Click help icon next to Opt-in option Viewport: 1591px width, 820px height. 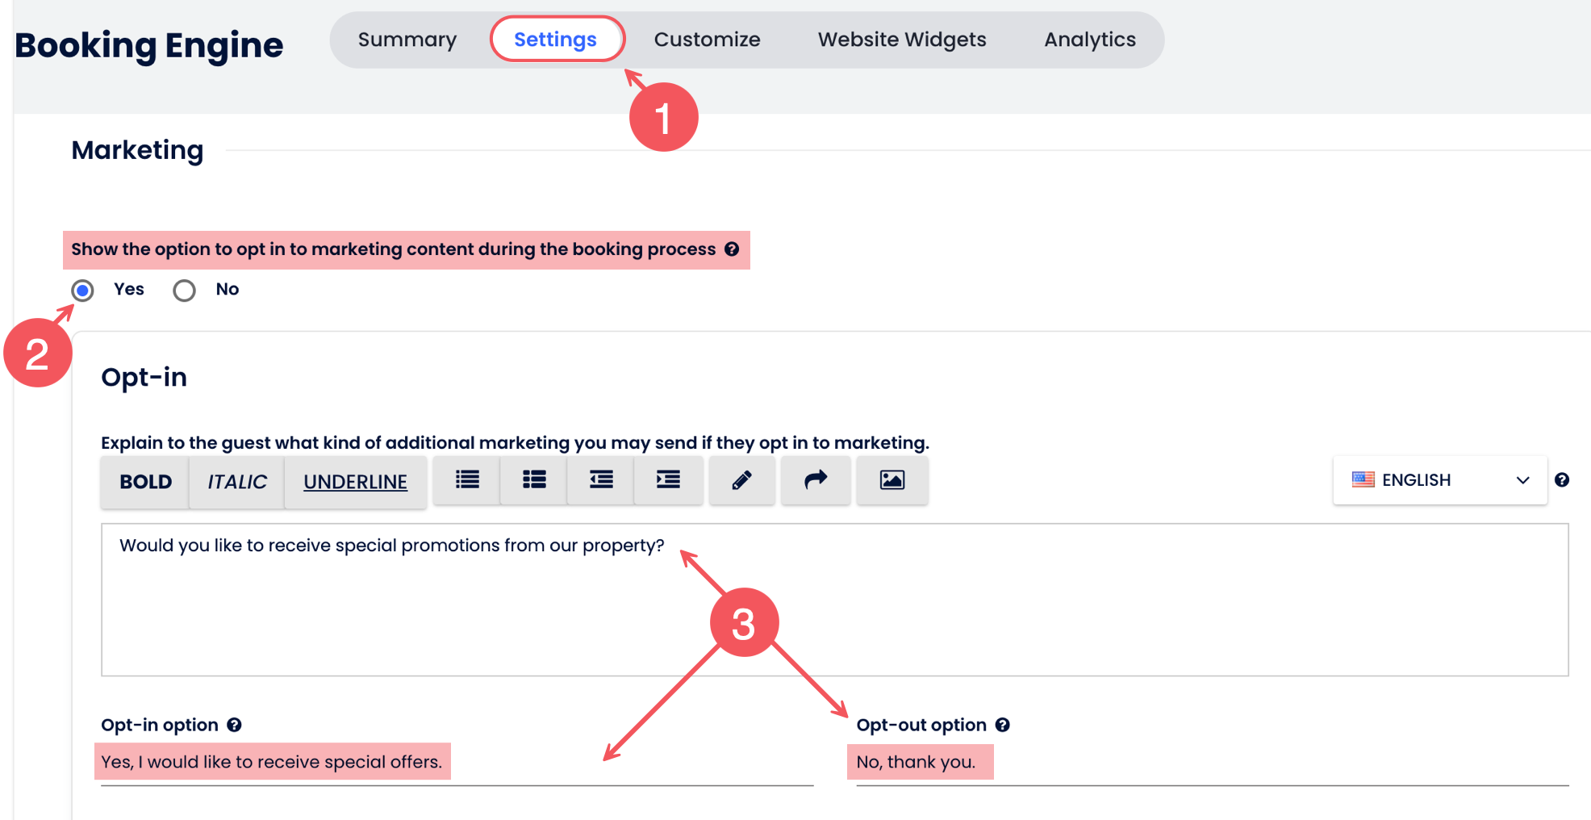pos(234,725)
